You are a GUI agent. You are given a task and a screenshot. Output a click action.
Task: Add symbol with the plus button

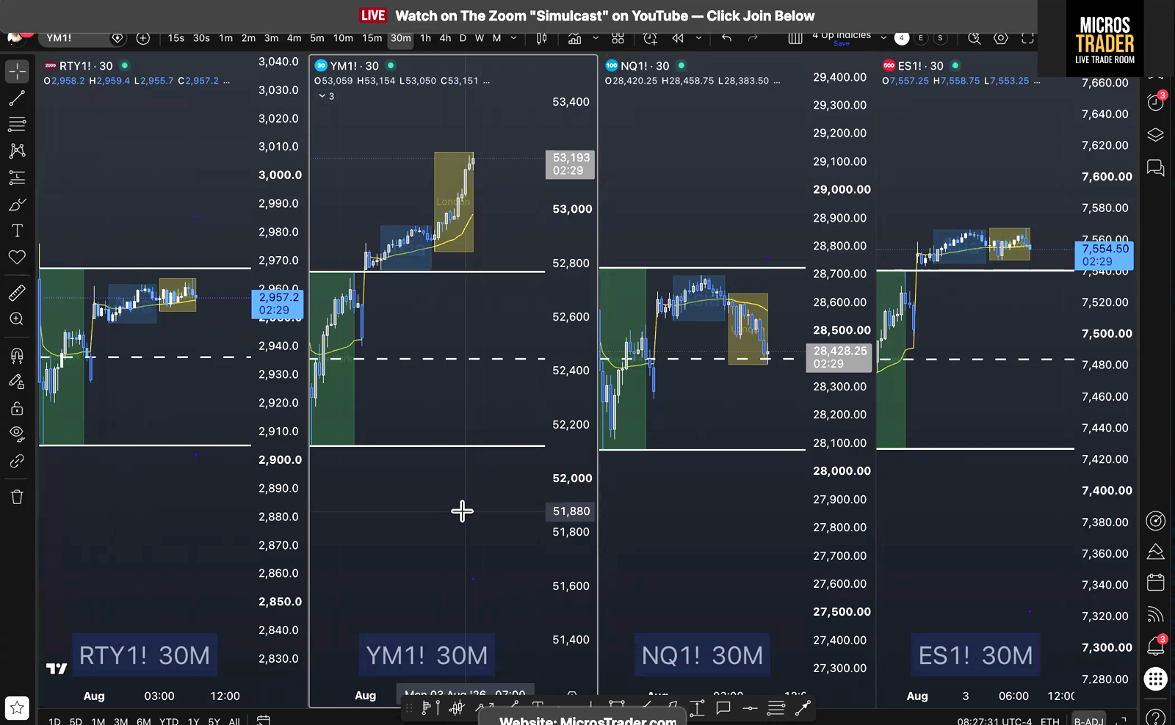tap(143, 38)
